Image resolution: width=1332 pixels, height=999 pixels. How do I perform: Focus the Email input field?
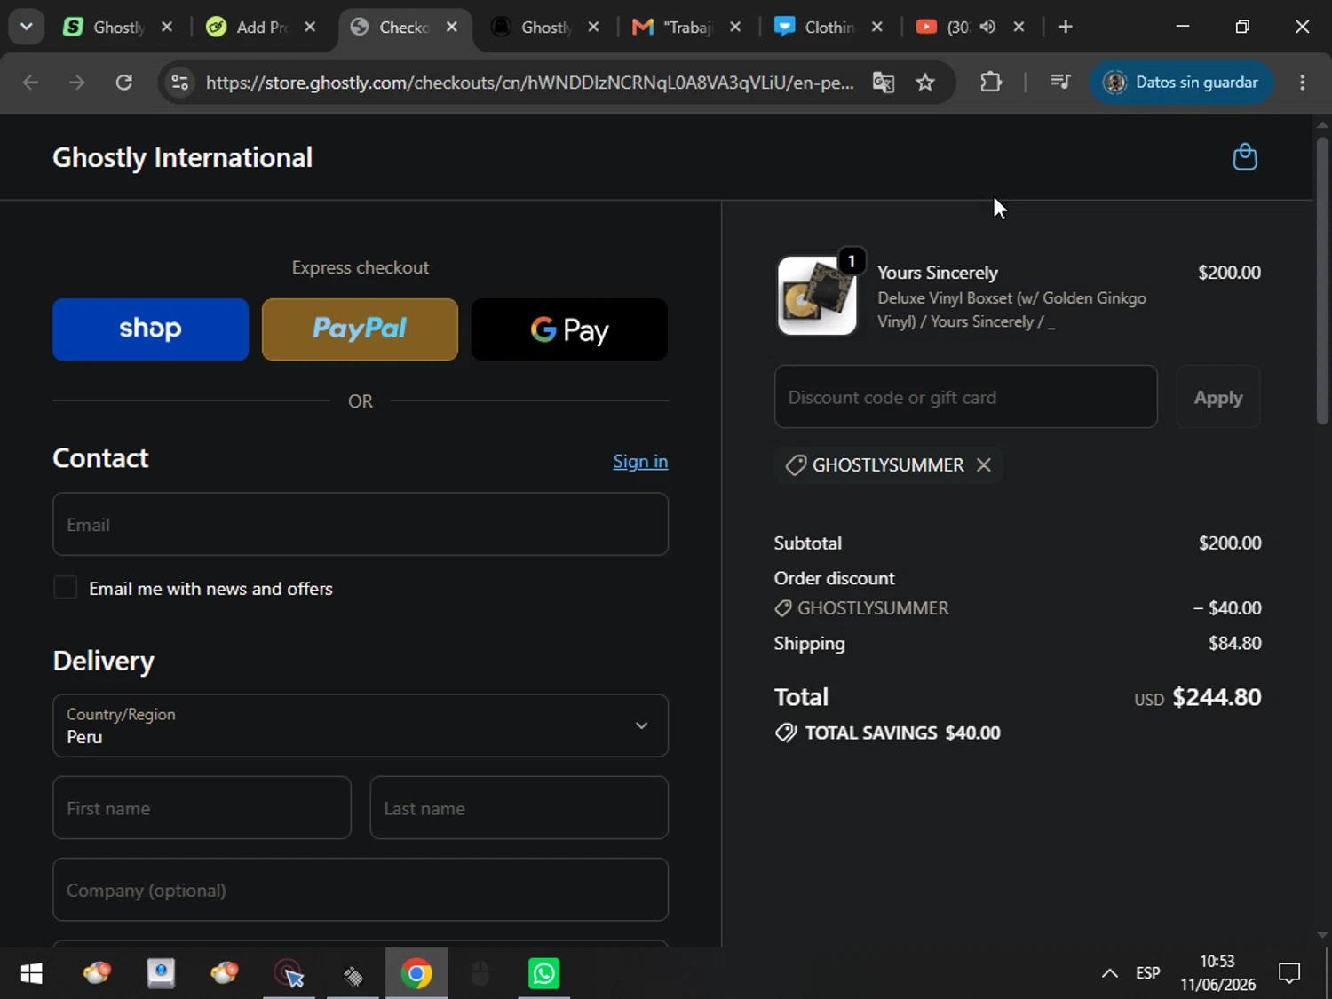pos(361,524)
